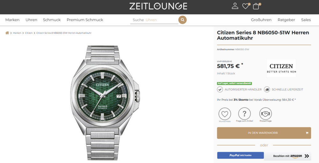Screen dimensions: 319x163
Task: Click the PayPal Jetzt kaufen button
Action: point(240,155)
